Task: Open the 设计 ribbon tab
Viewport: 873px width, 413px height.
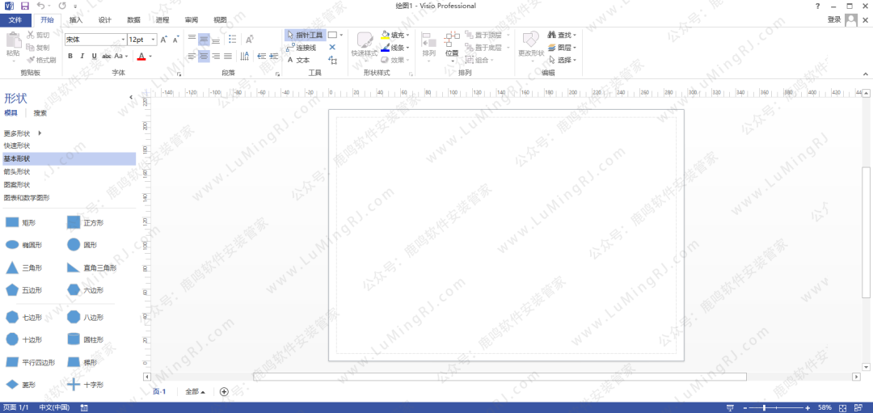Action: coord(105,19)
